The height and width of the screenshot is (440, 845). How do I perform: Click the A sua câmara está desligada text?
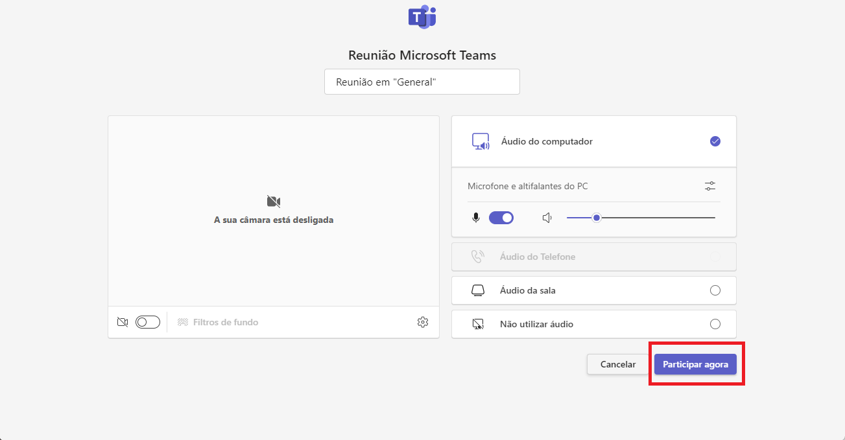[x=274, y=220]
